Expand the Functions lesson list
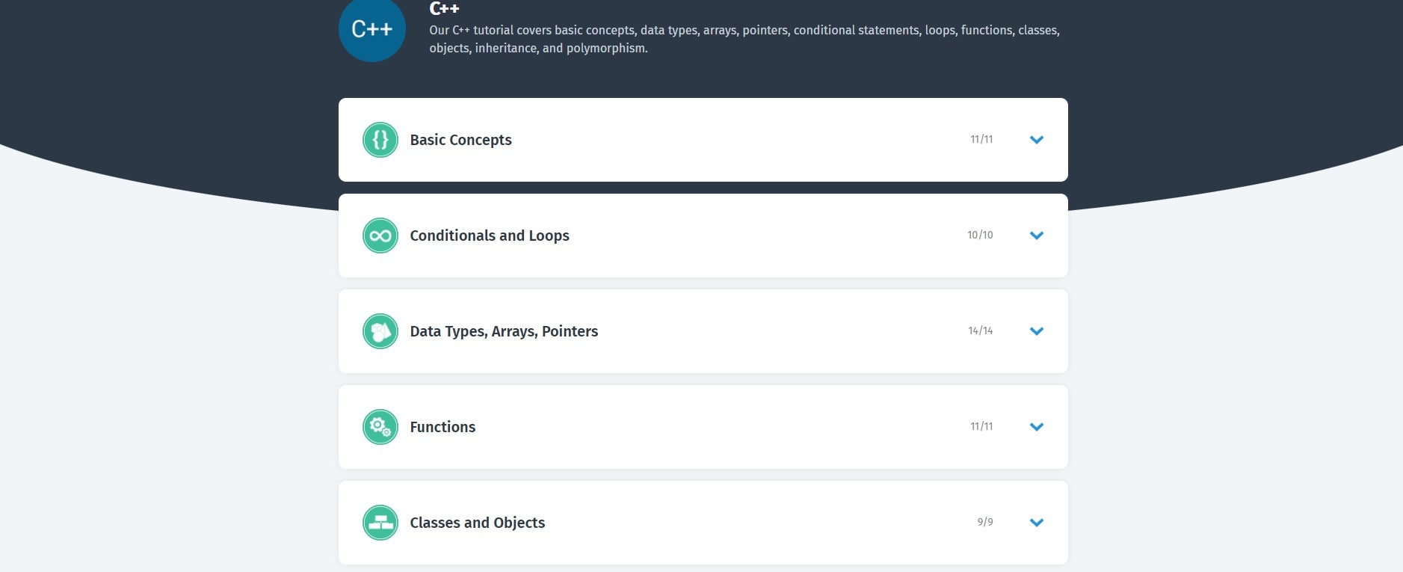The width and height of the screenshot is (1403, 572). pos(1037,427)
